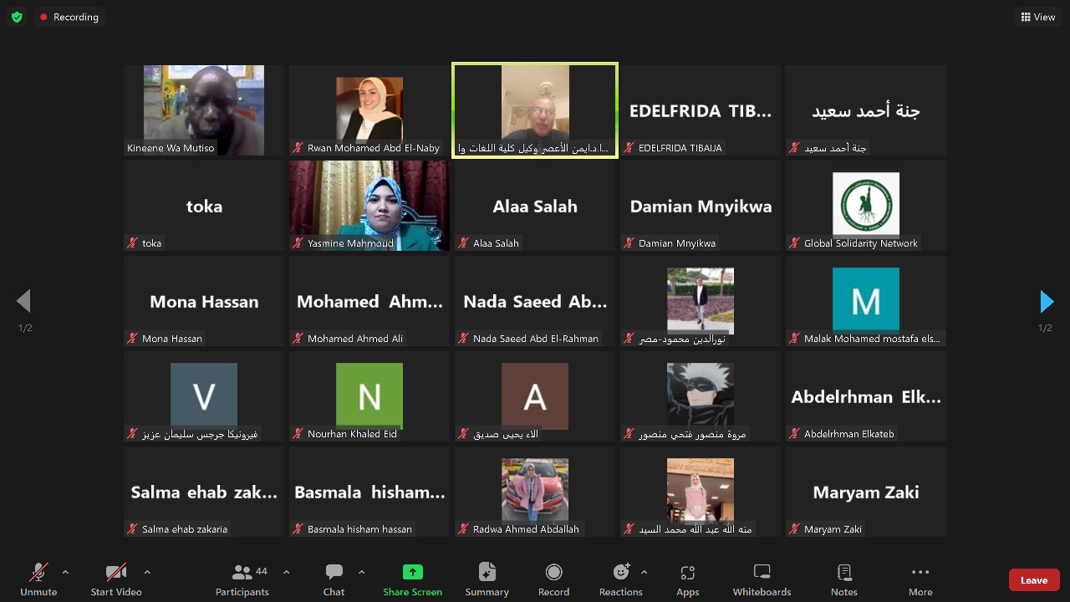Open the Apps panel
This screenshot has height=602, width=1070.
pyautogui.click(x=687, y=579)
